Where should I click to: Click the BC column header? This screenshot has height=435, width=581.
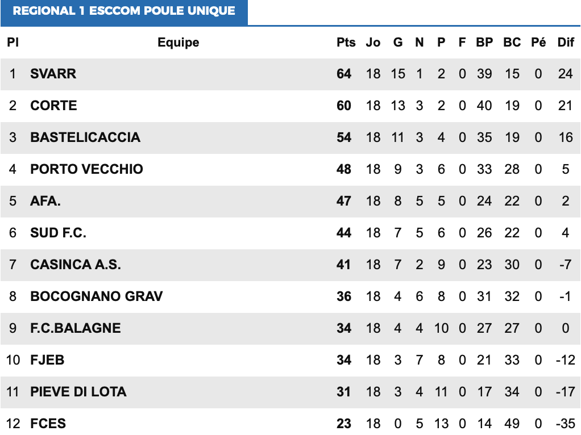click(x=512, y=43)
